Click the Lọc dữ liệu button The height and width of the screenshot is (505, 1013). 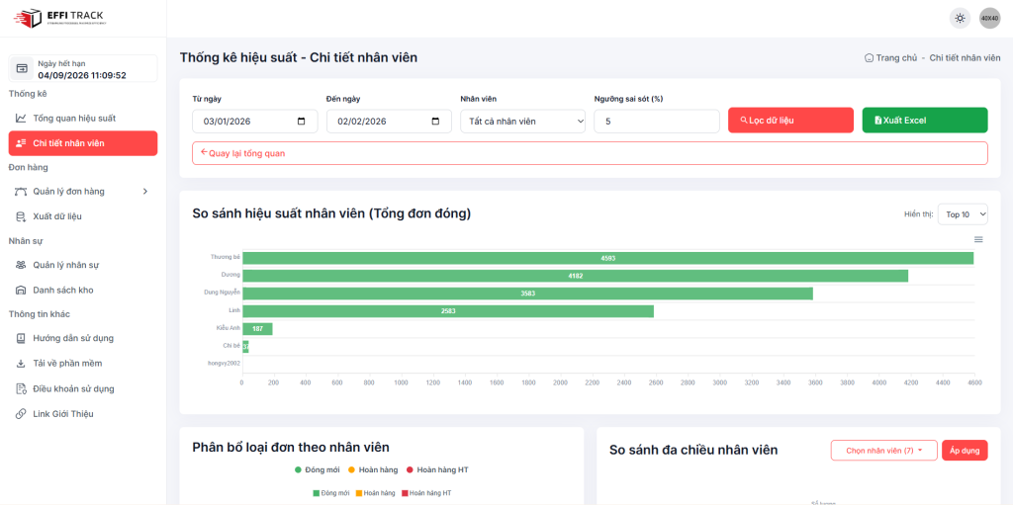point(790,121)
